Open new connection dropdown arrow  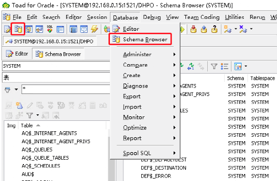(x=236, y=29)
